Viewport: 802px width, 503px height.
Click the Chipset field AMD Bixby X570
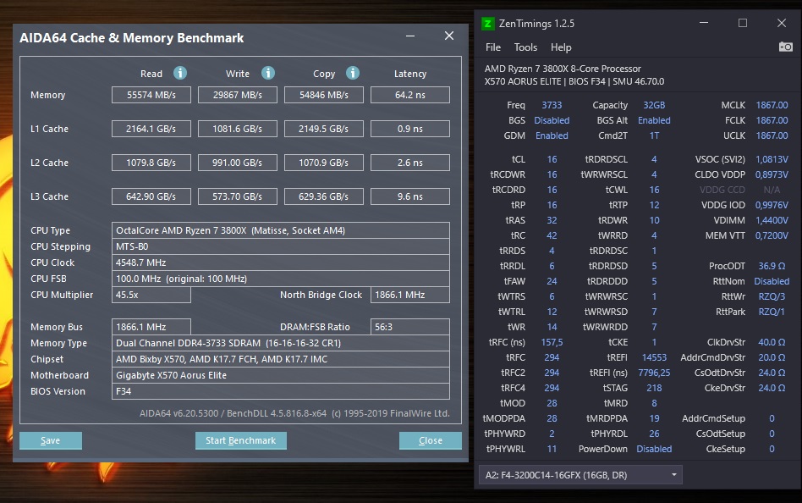point(281,359)
